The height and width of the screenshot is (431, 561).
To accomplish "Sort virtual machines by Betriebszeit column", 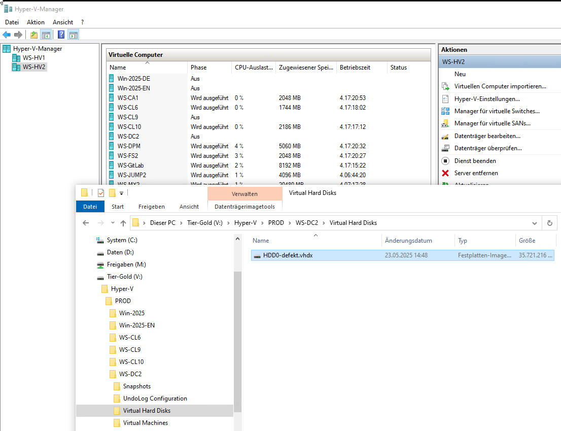I will [x=362, y=68].
